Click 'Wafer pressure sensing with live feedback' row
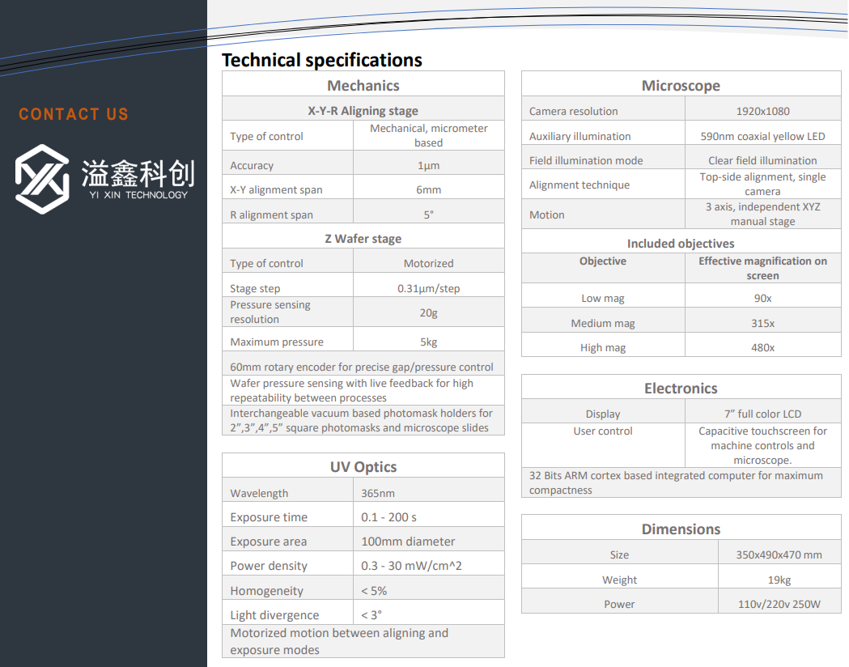This screenshot has width=849, height=667. point(363,390)
